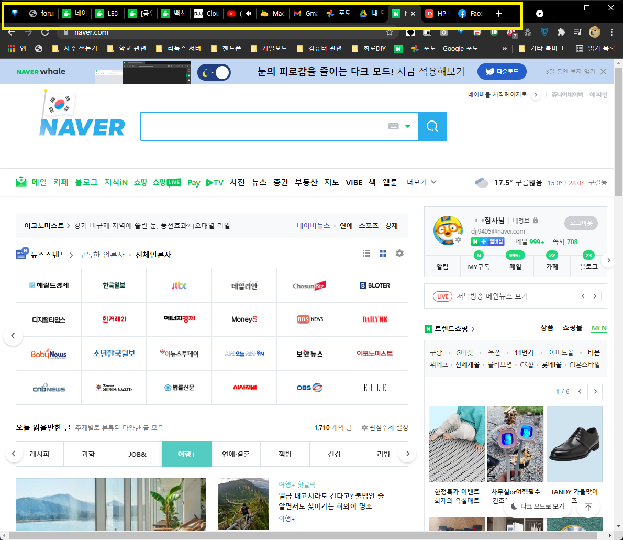Click the Naver search magnifier button
The image size is (623, 540).
432,126
